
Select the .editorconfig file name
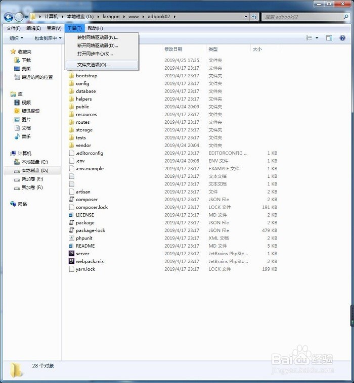[90, 153]
